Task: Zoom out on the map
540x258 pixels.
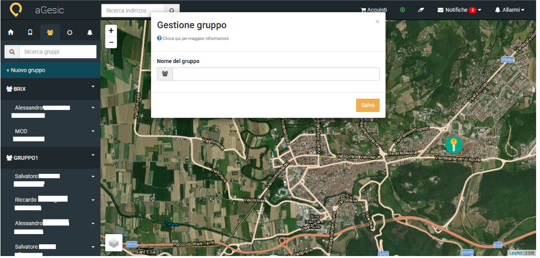Action: [x=111, y=43]
